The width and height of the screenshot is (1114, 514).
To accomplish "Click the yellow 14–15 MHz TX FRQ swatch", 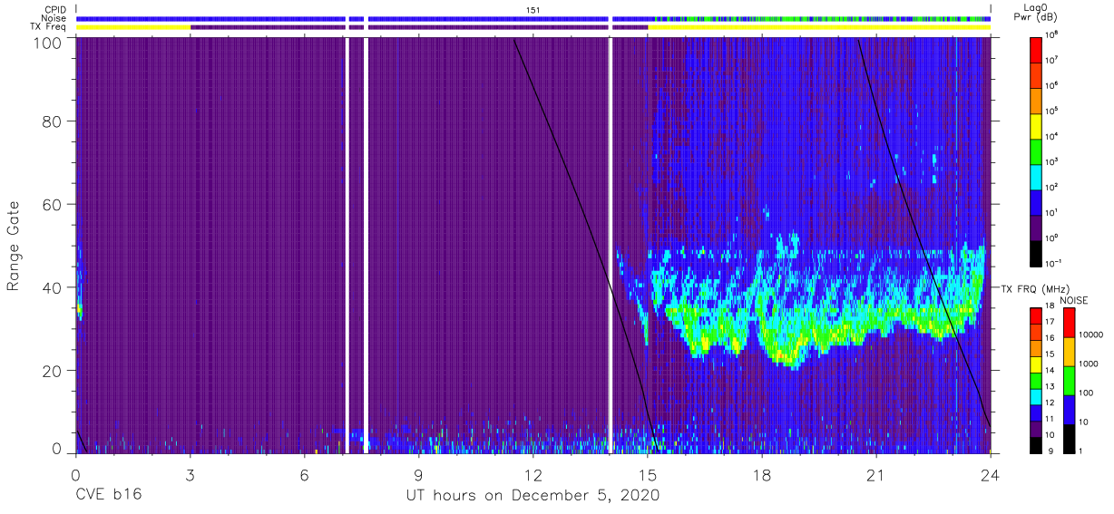I will tap(1036, 364).
